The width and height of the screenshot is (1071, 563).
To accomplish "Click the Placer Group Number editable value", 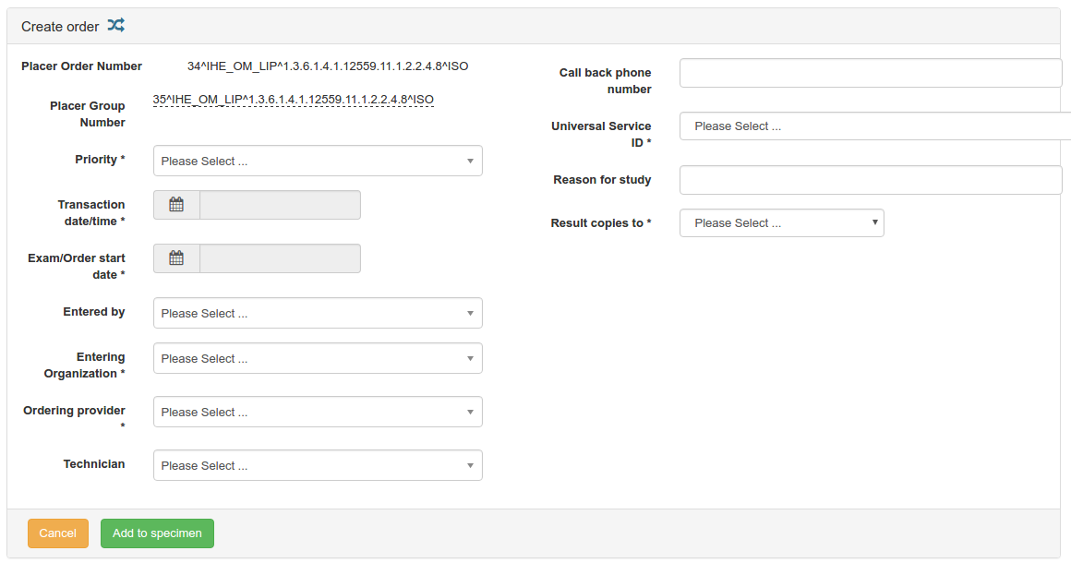I will coord(293,100).
